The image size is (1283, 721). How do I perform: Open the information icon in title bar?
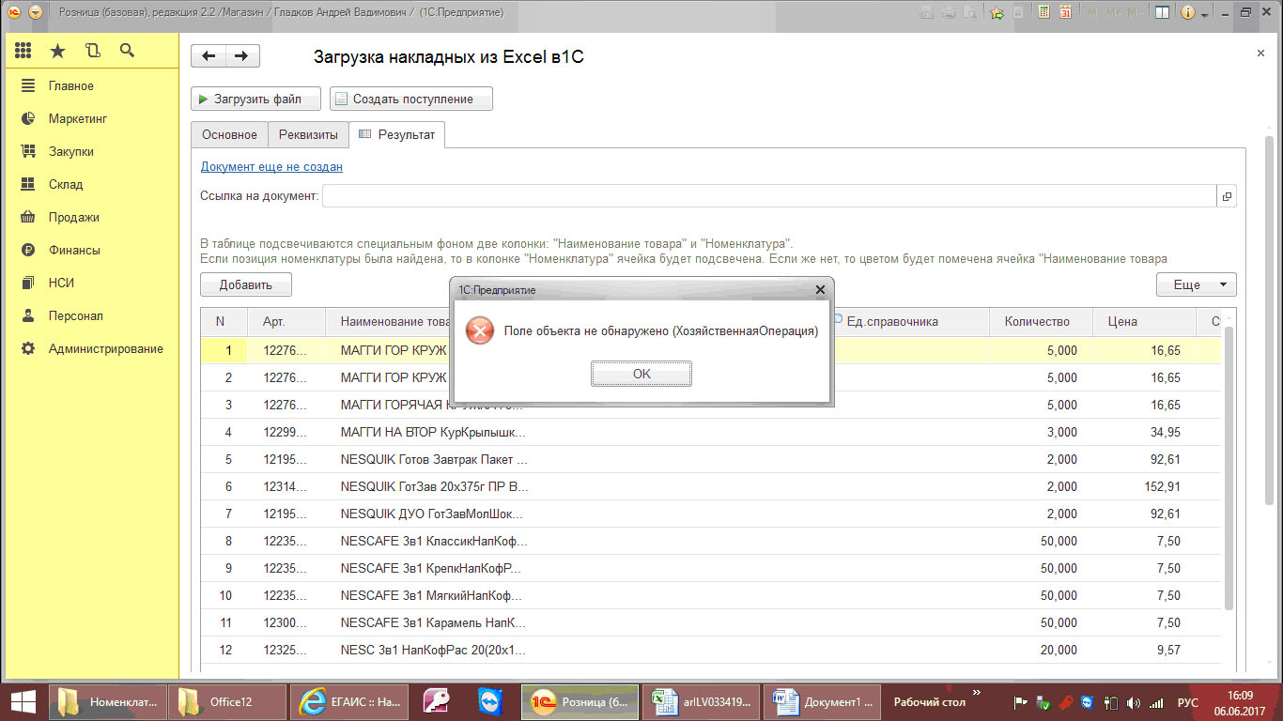click(x=1187, y=13)
